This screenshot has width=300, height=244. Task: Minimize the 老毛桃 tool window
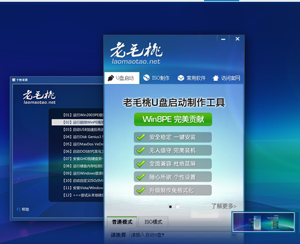click(x=223, y=39)
